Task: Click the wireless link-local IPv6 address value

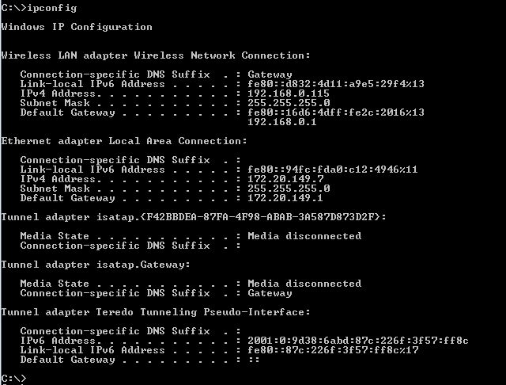Action: point(336,83)
